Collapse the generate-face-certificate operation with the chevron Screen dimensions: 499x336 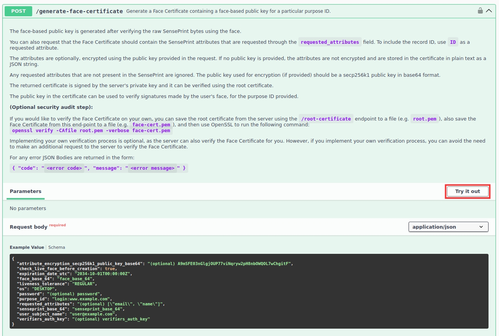point(489,11)
